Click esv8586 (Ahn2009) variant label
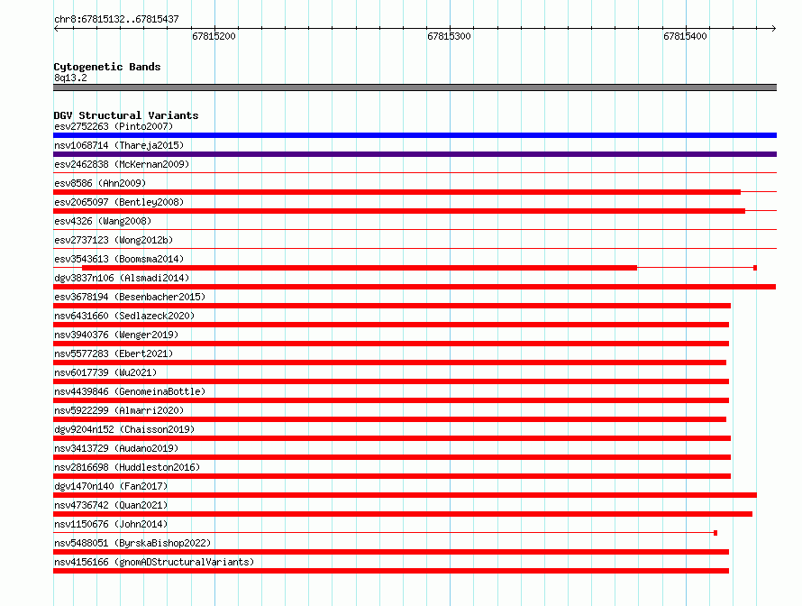This screenshot has height=606, width=802. coord(100,183)
